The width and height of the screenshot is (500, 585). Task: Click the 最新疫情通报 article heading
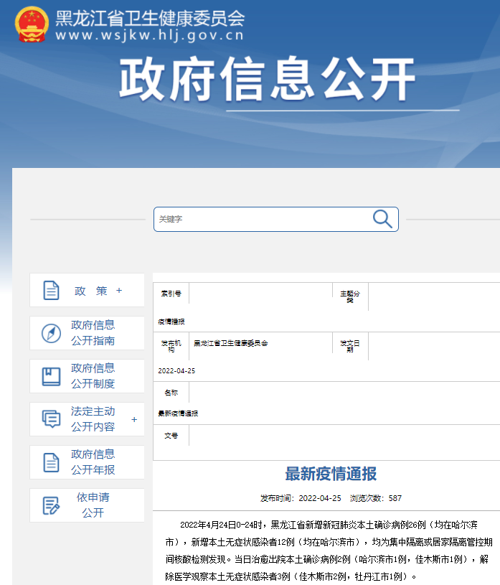(331, 474)
